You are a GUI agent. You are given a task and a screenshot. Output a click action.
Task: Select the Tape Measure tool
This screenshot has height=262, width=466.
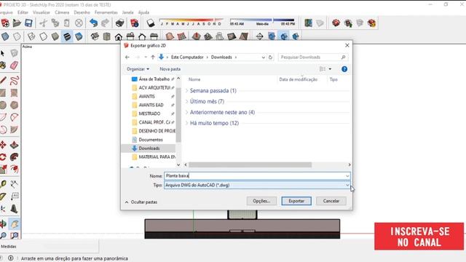[x=3, y=184]
